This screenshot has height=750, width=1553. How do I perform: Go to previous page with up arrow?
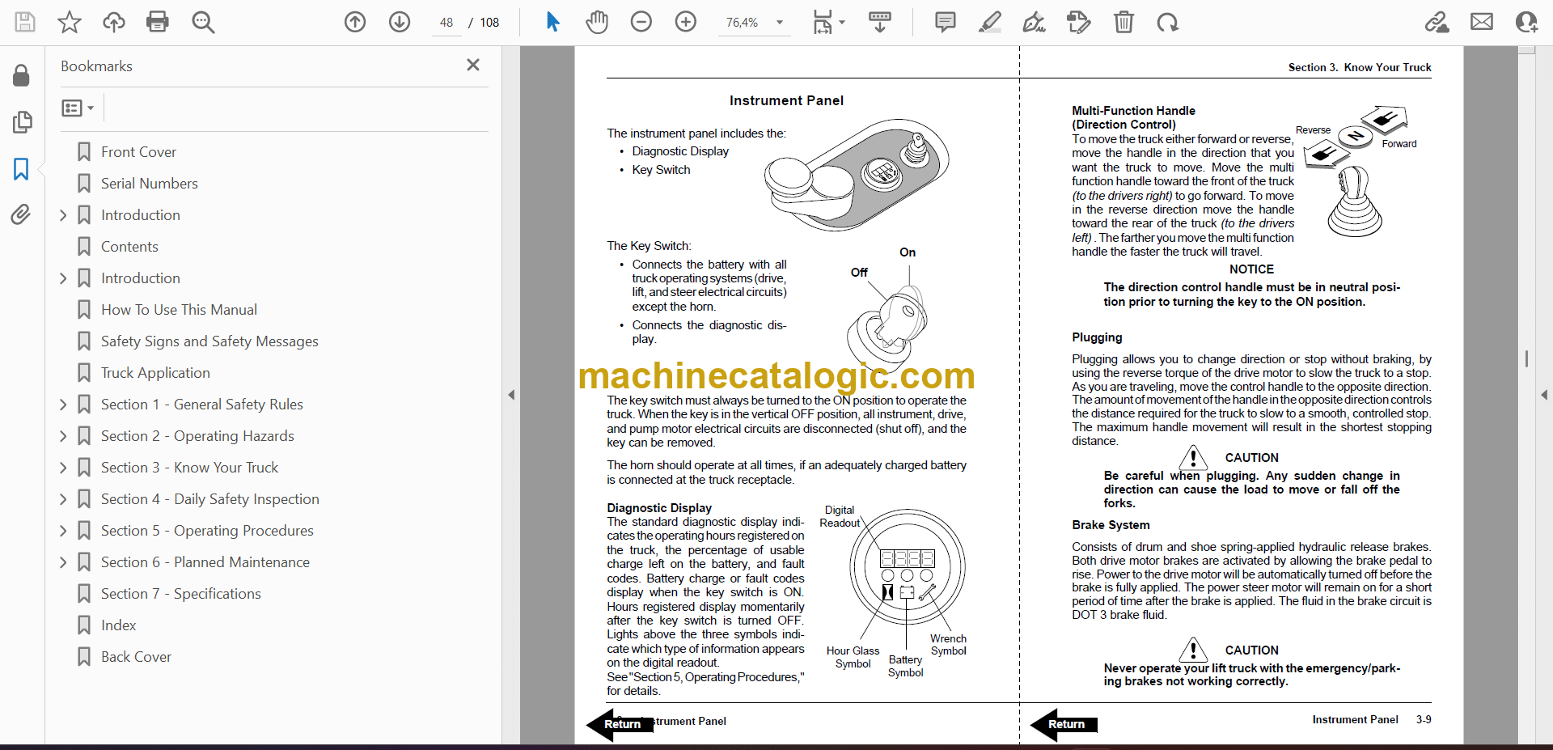[355, 22]
